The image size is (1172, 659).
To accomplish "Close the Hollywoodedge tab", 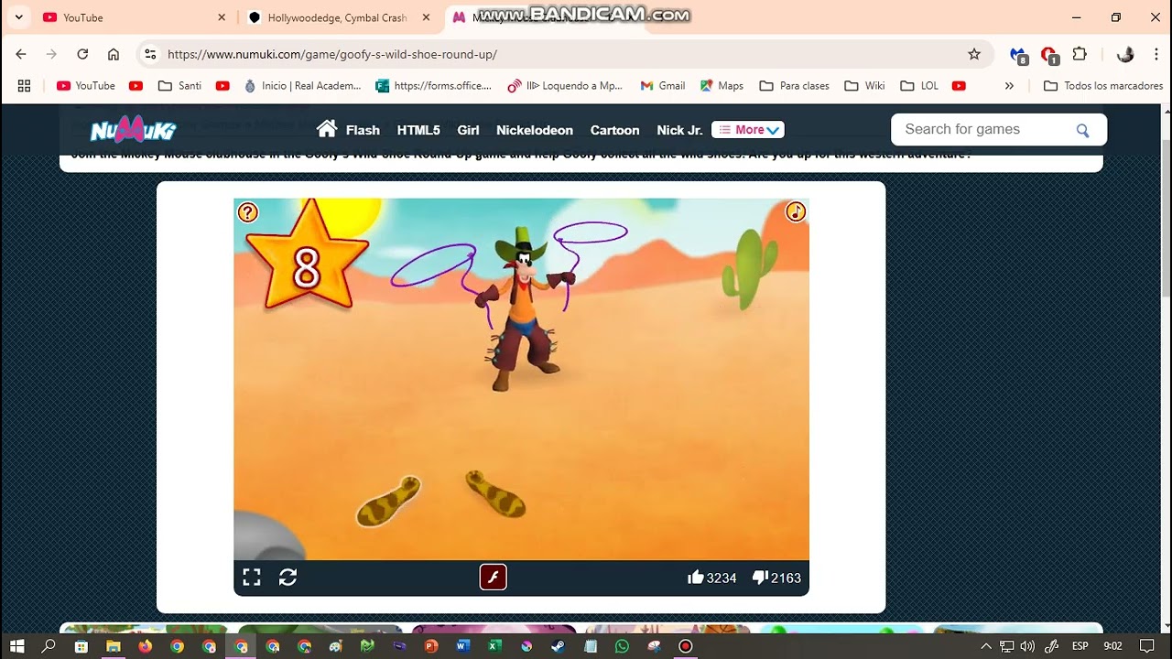I will pyautogui.click(x=426, y=17).
